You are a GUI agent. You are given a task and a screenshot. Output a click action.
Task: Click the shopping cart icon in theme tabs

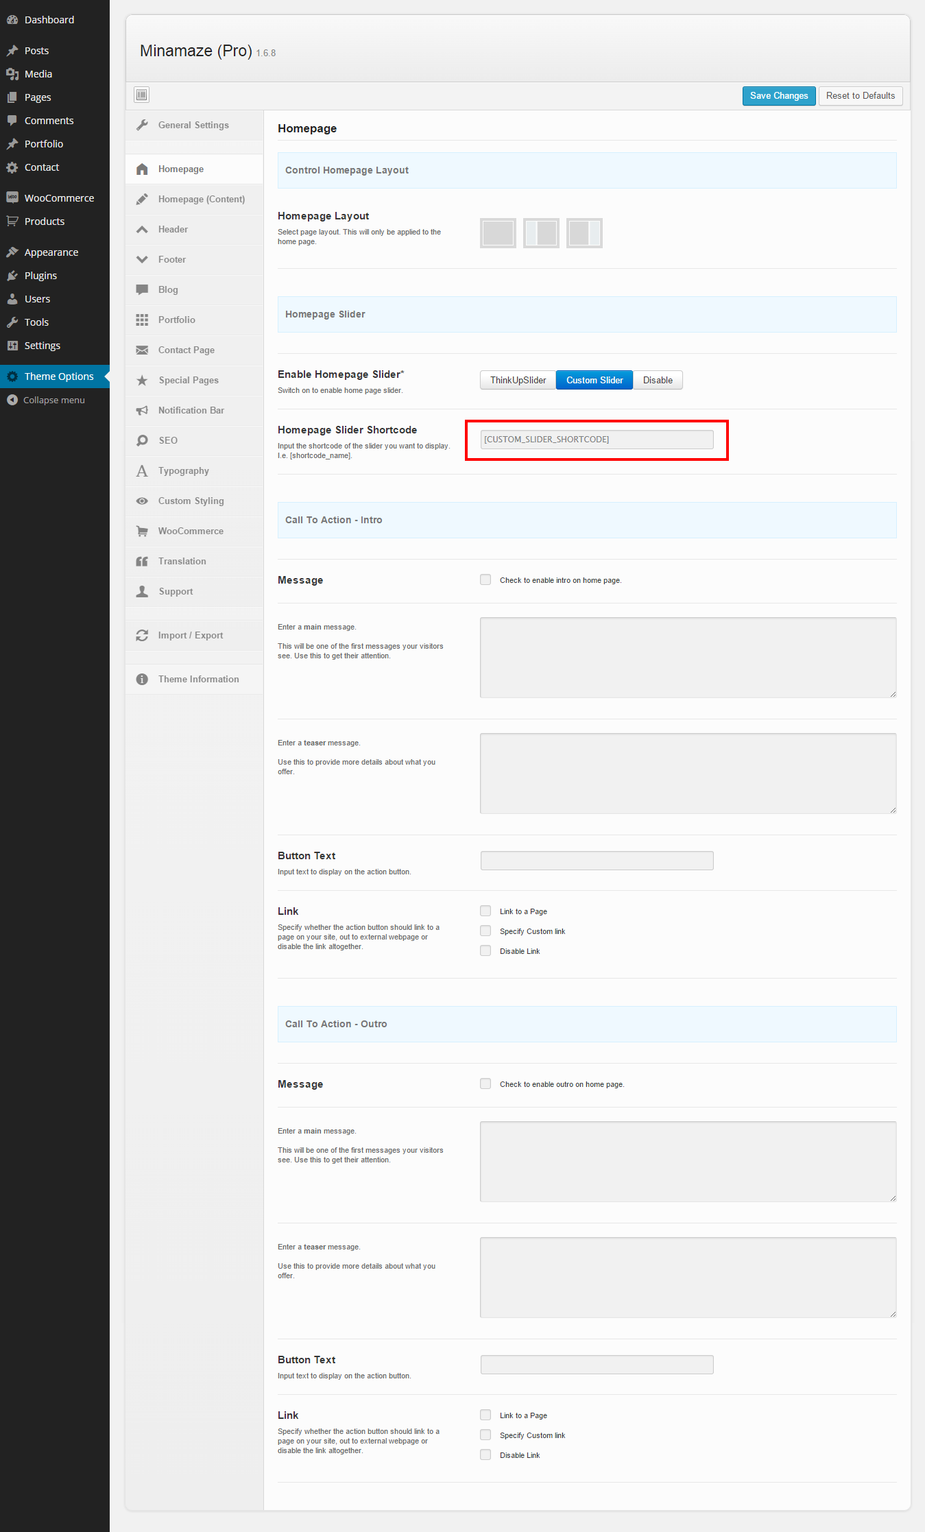[x=142, y=531]
